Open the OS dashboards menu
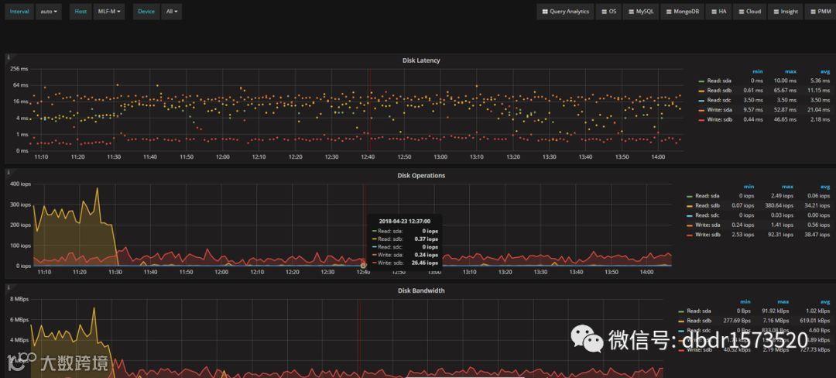Viewport: 836px width, 378px height. 609,11
